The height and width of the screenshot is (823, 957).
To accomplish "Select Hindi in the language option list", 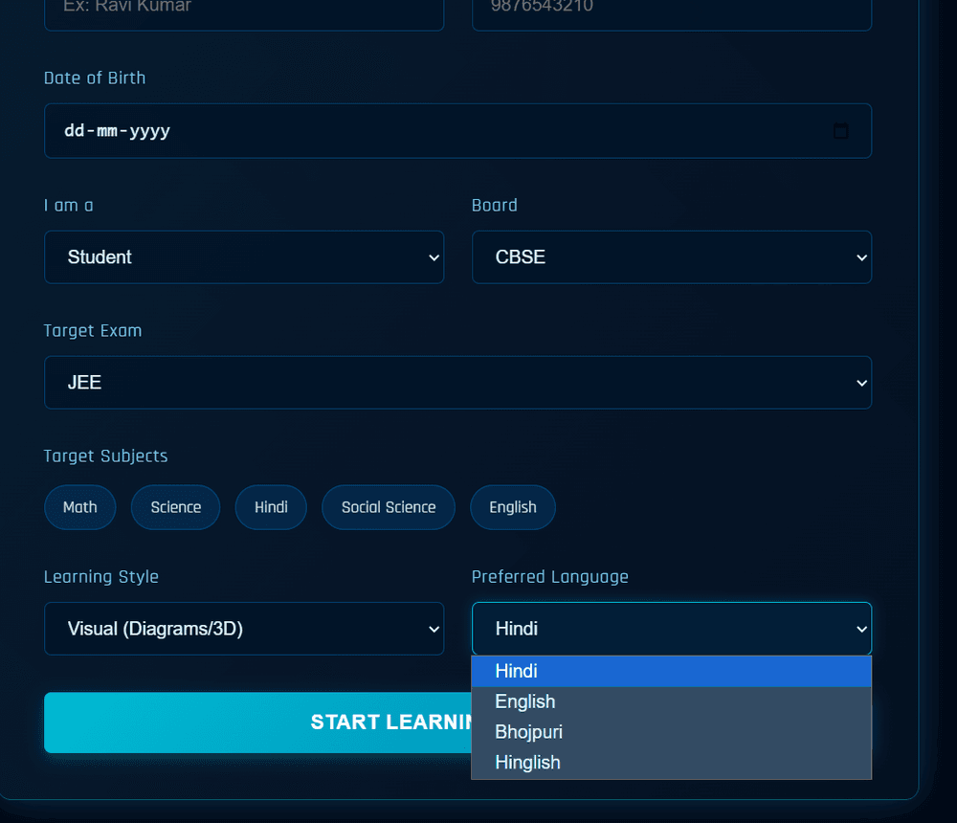I will (x=671, y=672).
